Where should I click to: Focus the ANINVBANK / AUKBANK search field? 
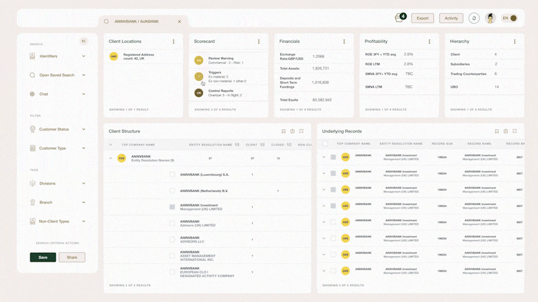(143, 21)
